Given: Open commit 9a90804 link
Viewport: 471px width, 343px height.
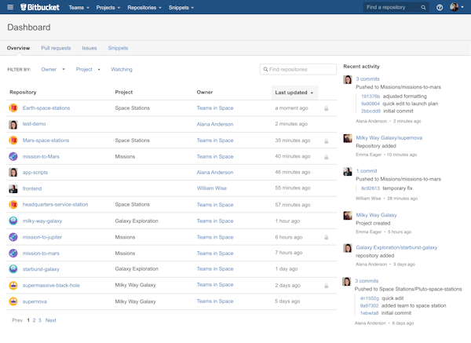Looking at the screenshot, I should [371, 104].
